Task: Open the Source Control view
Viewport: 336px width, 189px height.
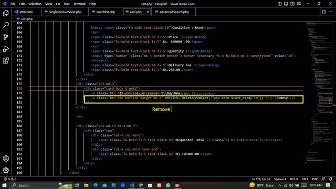Action: (x=6, y=37)
